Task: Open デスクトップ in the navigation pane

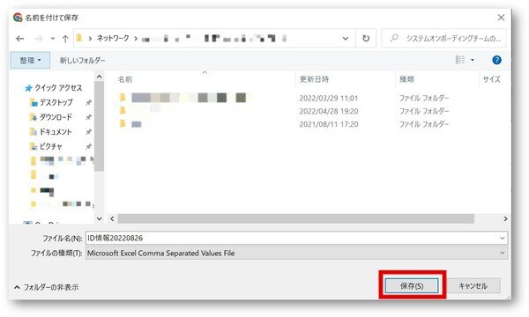Action: 51,102
